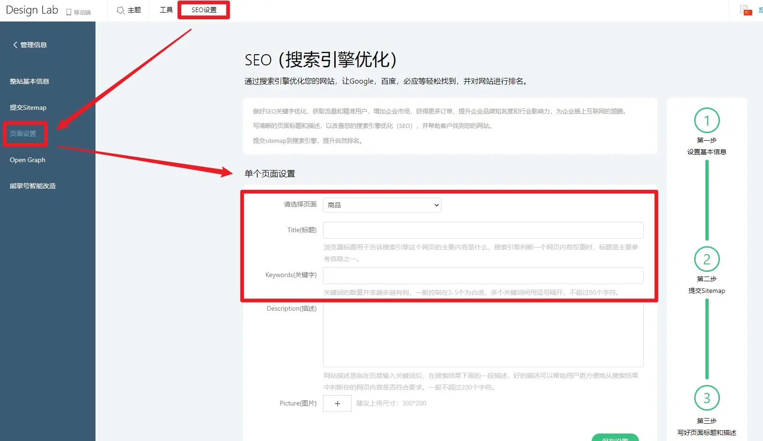763x441 pixels.
Task: Open 提交Sitemap in the sidebar
Action: [x=28, y=107]
